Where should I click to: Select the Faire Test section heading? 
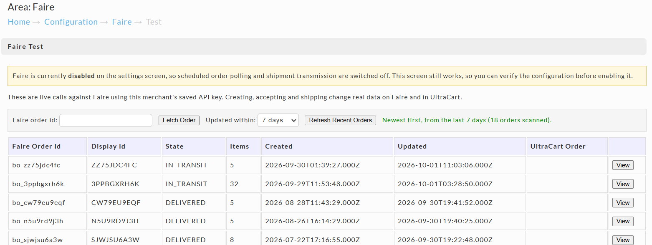(x=25, y=47)
